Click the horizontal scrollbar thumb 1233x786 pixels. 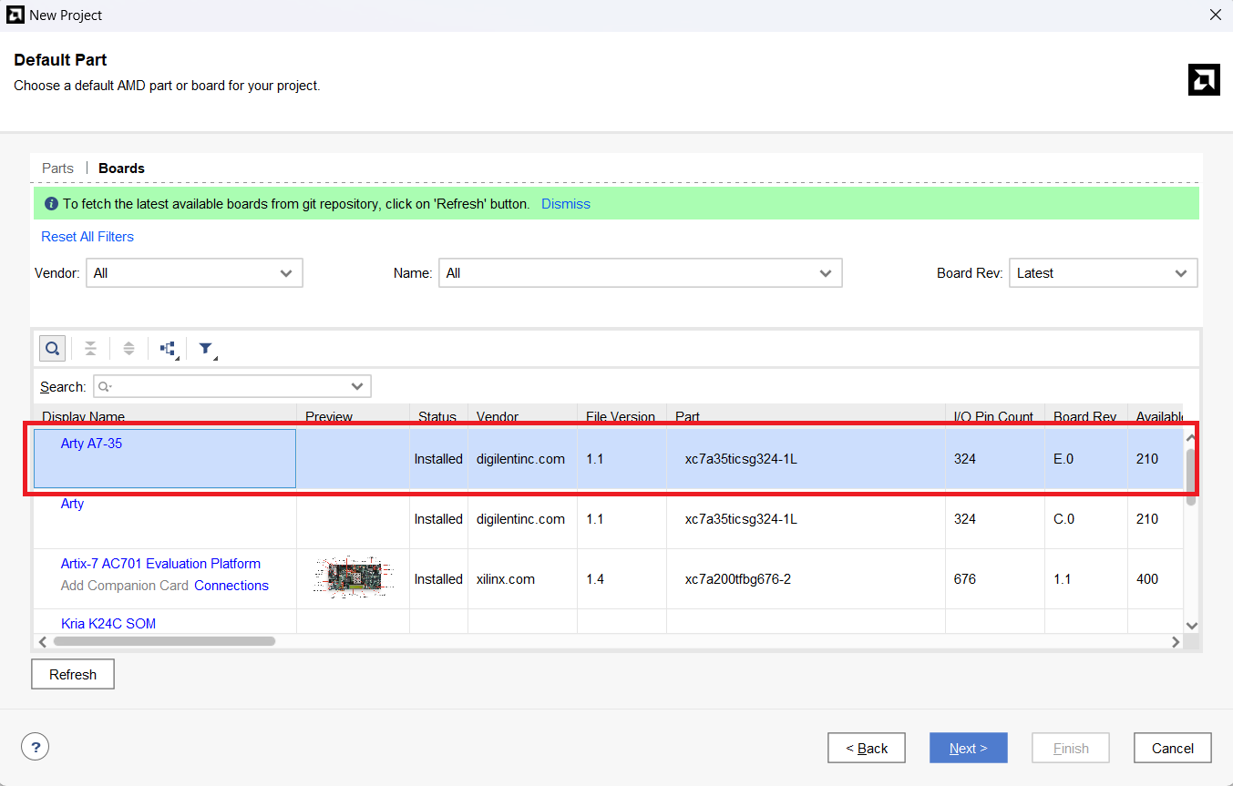[x=164, y=641]
